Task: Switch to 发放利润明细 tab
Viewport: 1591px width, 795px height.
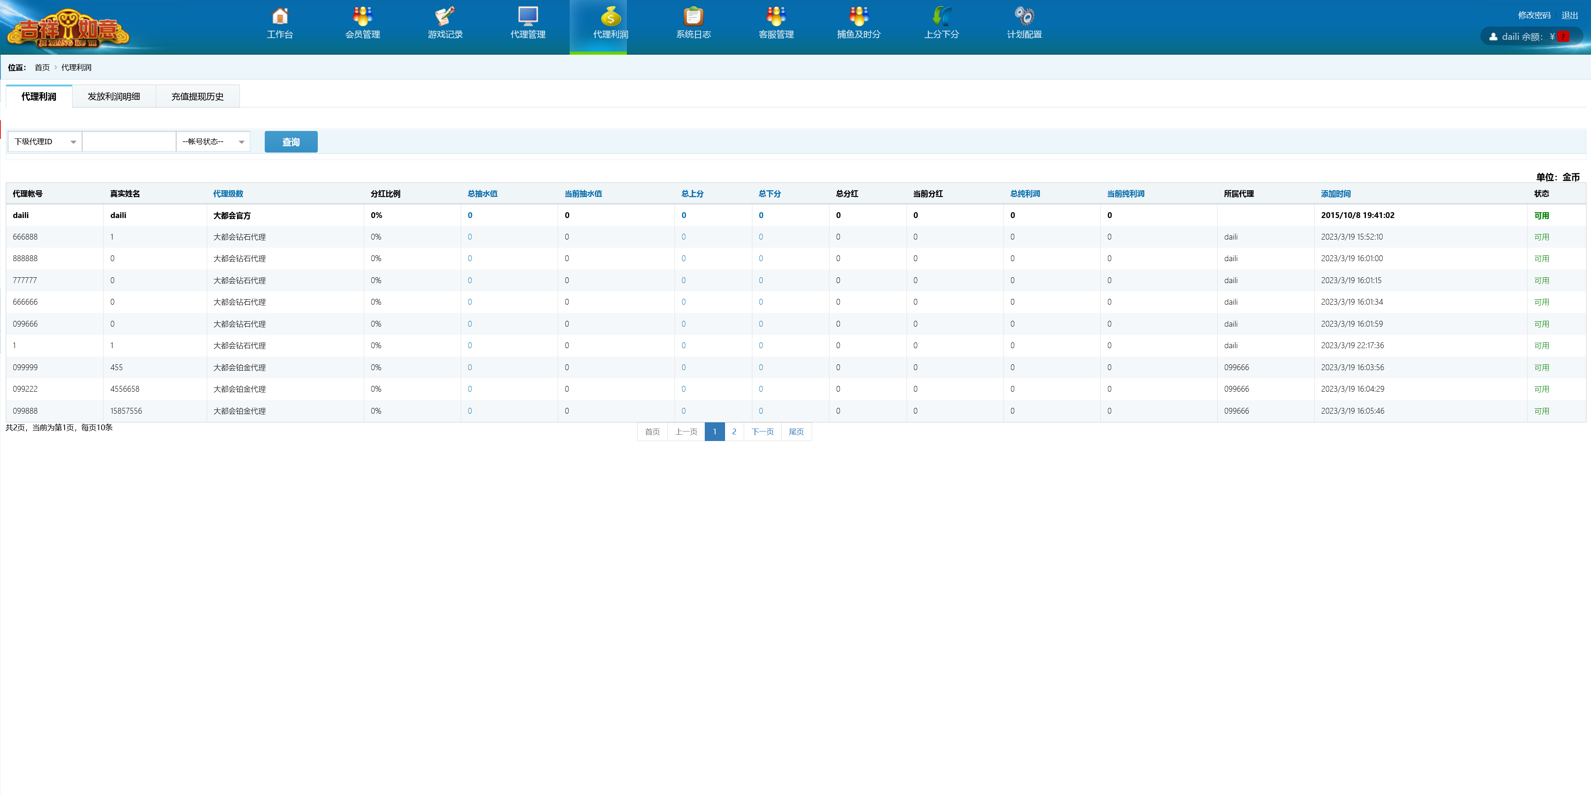Action: point(114,96)
